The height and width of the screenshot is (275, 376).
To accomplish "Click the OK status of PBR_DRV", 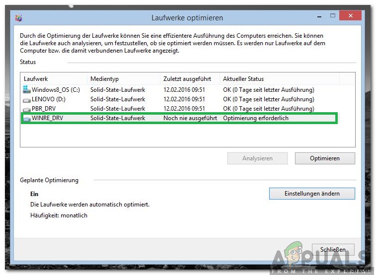I will [x=269, y=109].
